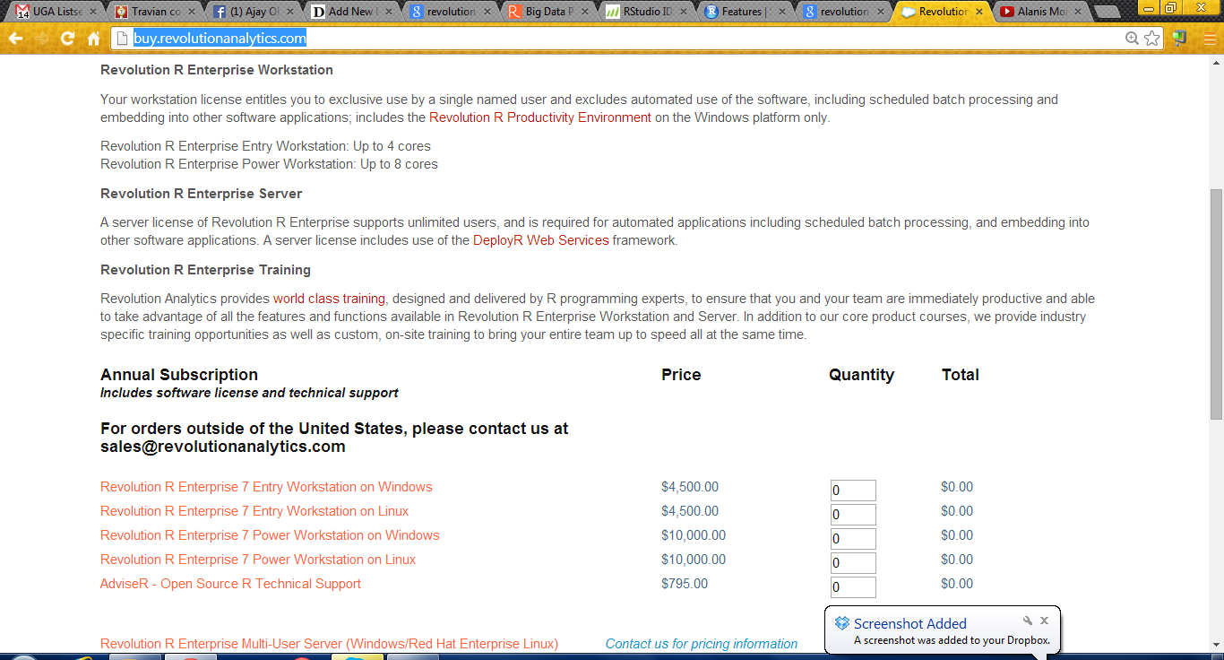Image resolution: width=1224 pixels, height=660 pixels.
Task: Switch to the RStudio IDE tab
Action: pos(645,12)
